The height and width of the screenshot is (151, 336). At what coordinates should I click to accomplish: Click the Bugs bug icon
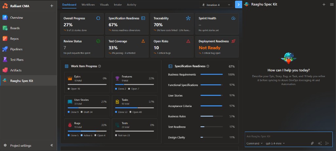pyautogui.click(x=70, y=125)
